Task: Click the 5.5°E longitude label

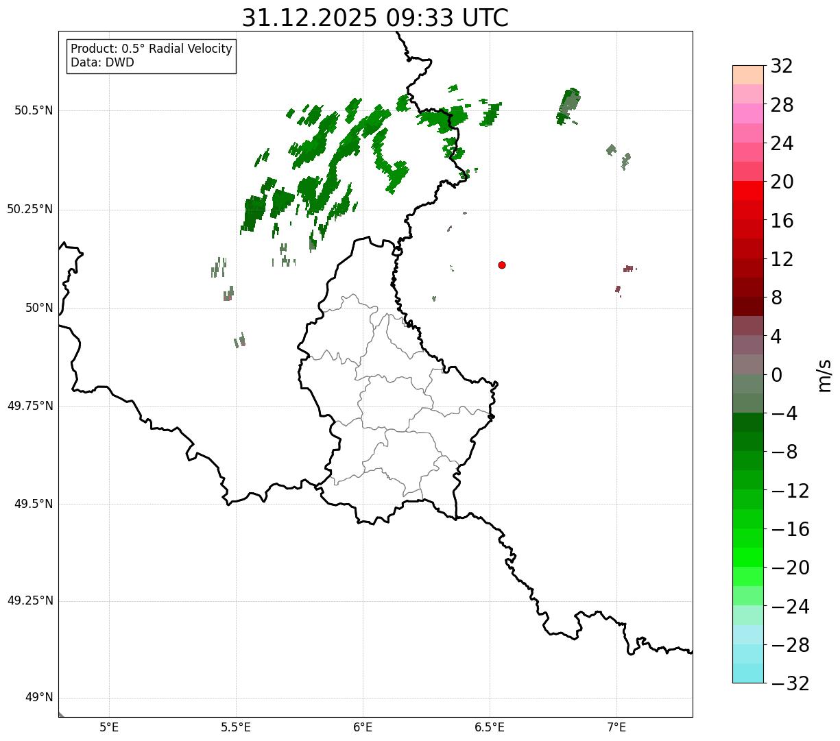Action: [x=236, y=727]
